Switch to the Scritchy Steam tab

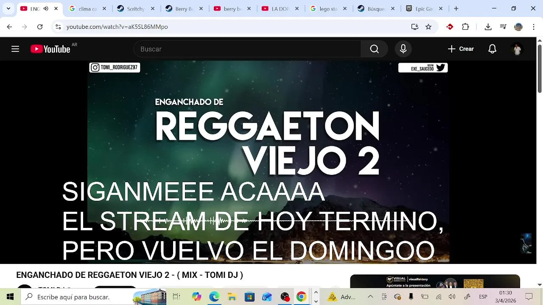tap(136, 8)
